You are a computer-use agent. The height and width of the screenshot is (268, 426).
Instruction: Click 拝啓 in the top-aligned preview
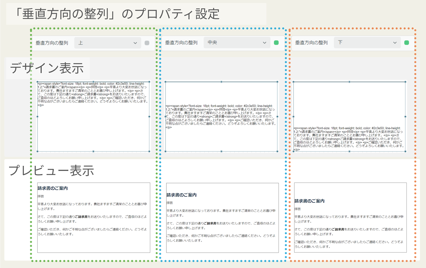pos(41,196)
